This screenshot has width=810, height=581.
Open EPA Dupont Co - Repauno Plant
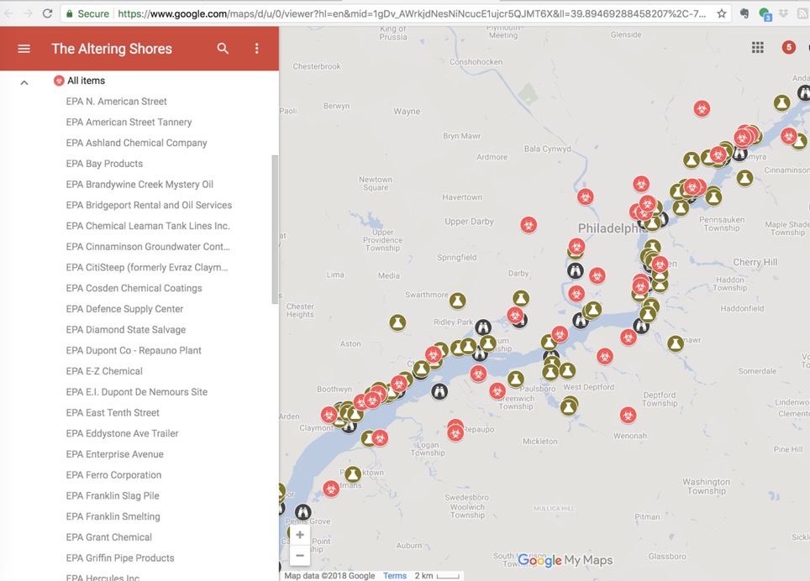pos(134,350)
